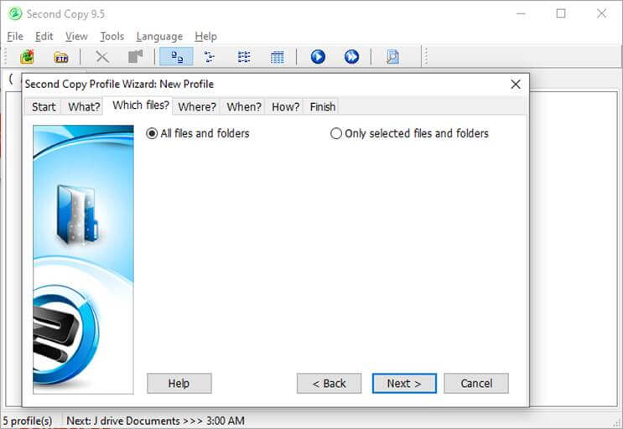
Task: Maximize the Second Copy main window
Action: (x=561, y=13)
